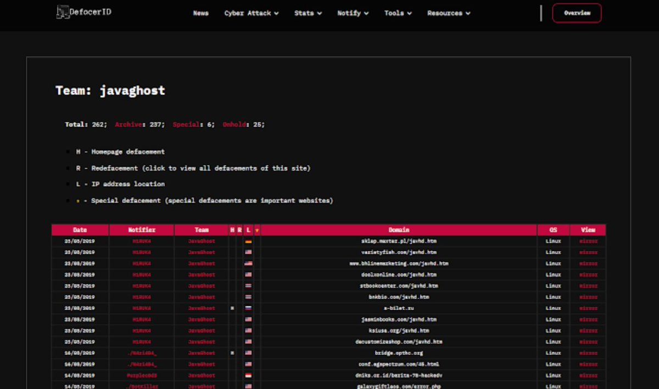Viewport: 659px width, 389px height.
Task: Click the DefacerID logo icon
Action: click(63, 12)
